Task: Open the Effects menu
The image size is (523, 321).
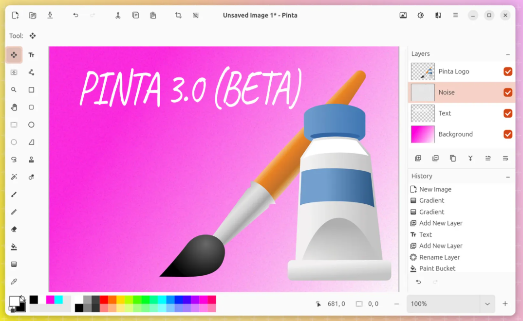Action: click(438, 15)
